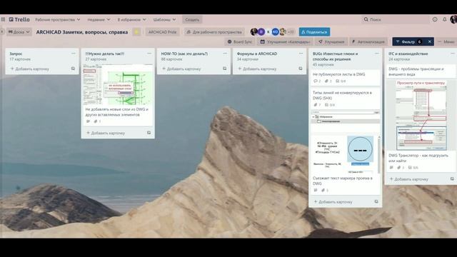Create from template in the !!!Нужно делать так!!! list
This screenshot has height=257, width=457.
pyautogui.click(x=149, y=133)
